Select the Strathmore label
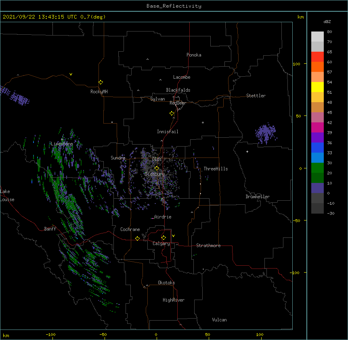This screenshot has height=340, width=348. click(208, 246)
